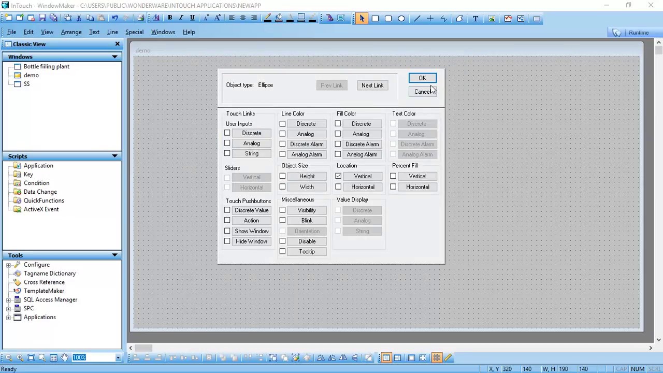Insert a Bitmap object tool
663x373 pixels.
point(492,19)
